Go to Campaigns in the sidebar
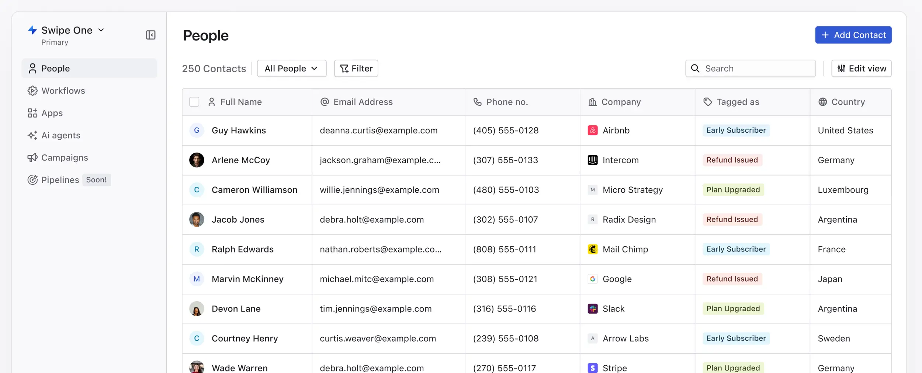Viewport: 922px width, 373px height. pyautogui.click(x=65, y=158)
